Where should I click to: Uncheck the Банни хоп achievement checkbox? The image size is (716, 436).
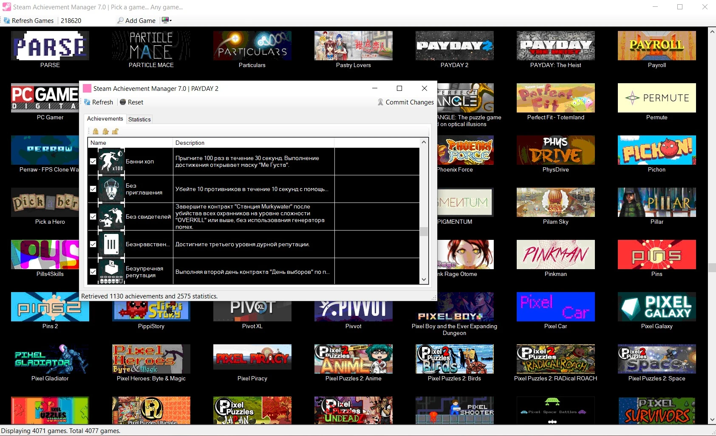[x=93, y=161]
